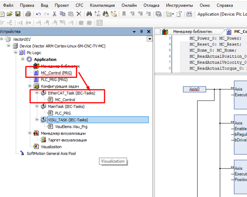This screenshot has width=247, height=197.
Task: Open the Менеджер библиотек tree item
Action: tap(60, 66)
